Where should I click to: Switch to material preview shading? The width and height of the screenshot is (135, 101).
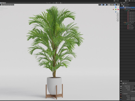tap(113, 5)
